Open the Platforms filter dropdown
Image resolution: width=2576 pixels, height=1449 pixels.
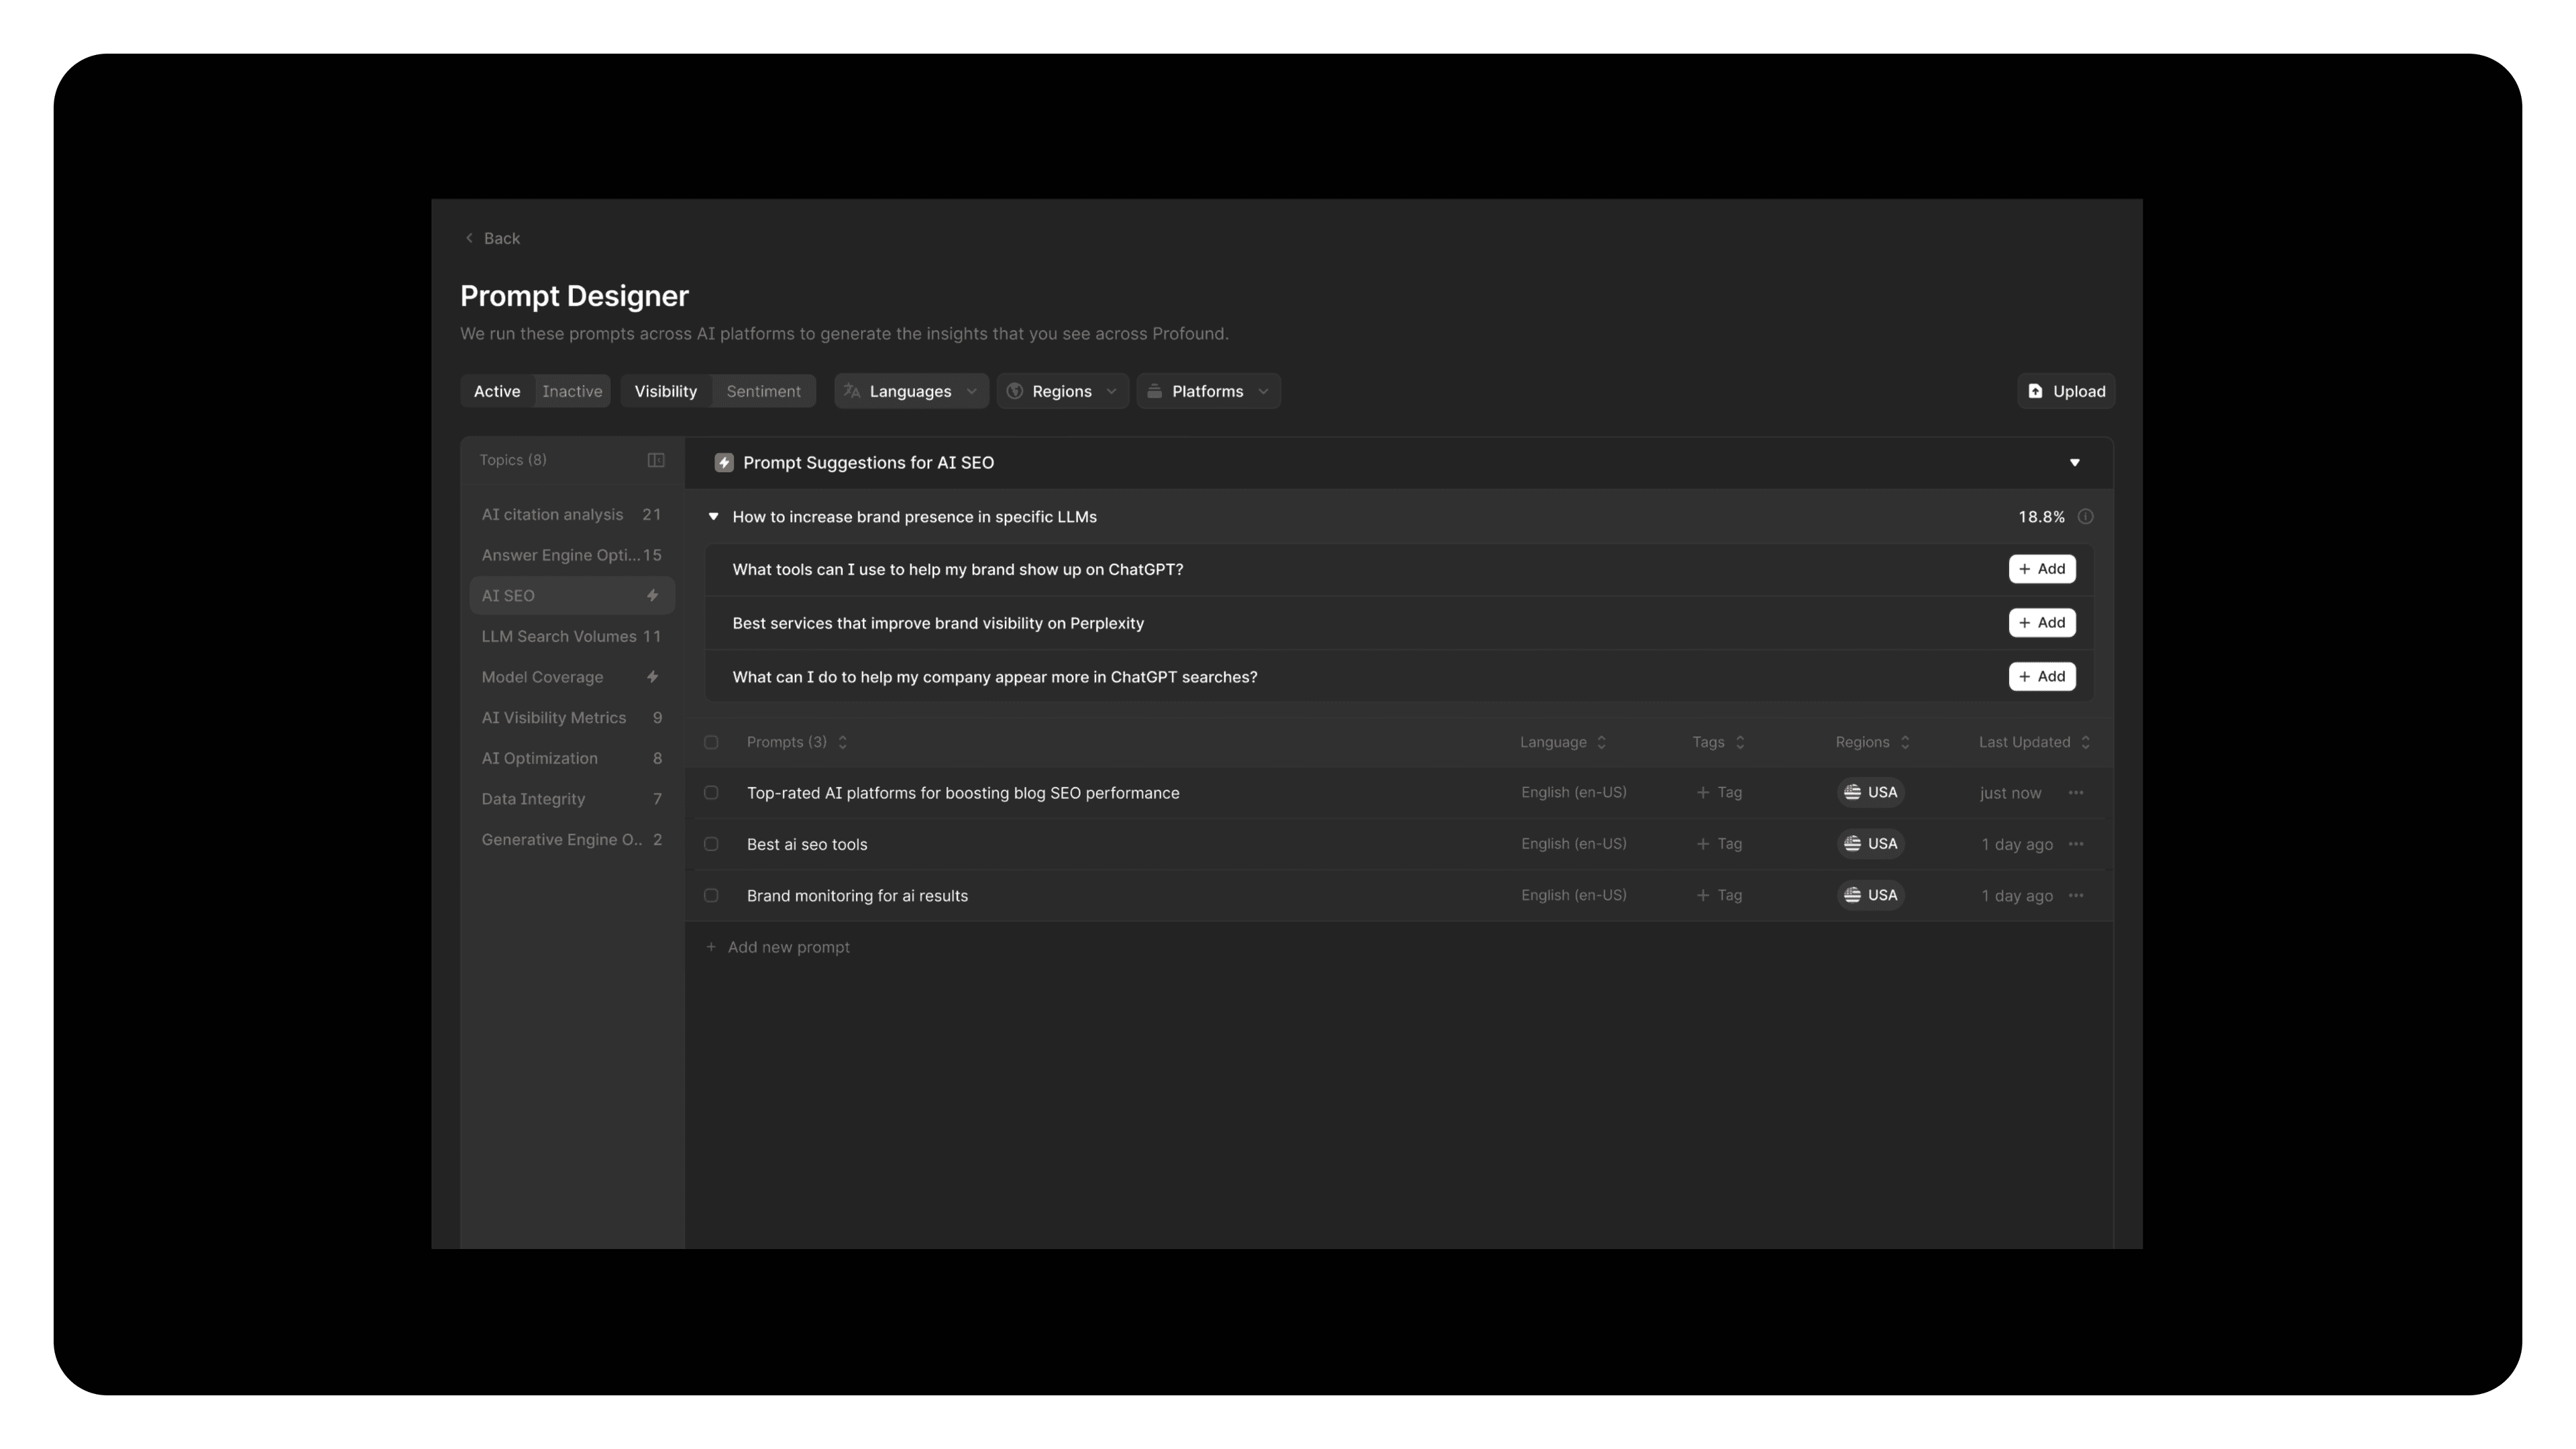pyautogui.click(x=1208, y=391)
